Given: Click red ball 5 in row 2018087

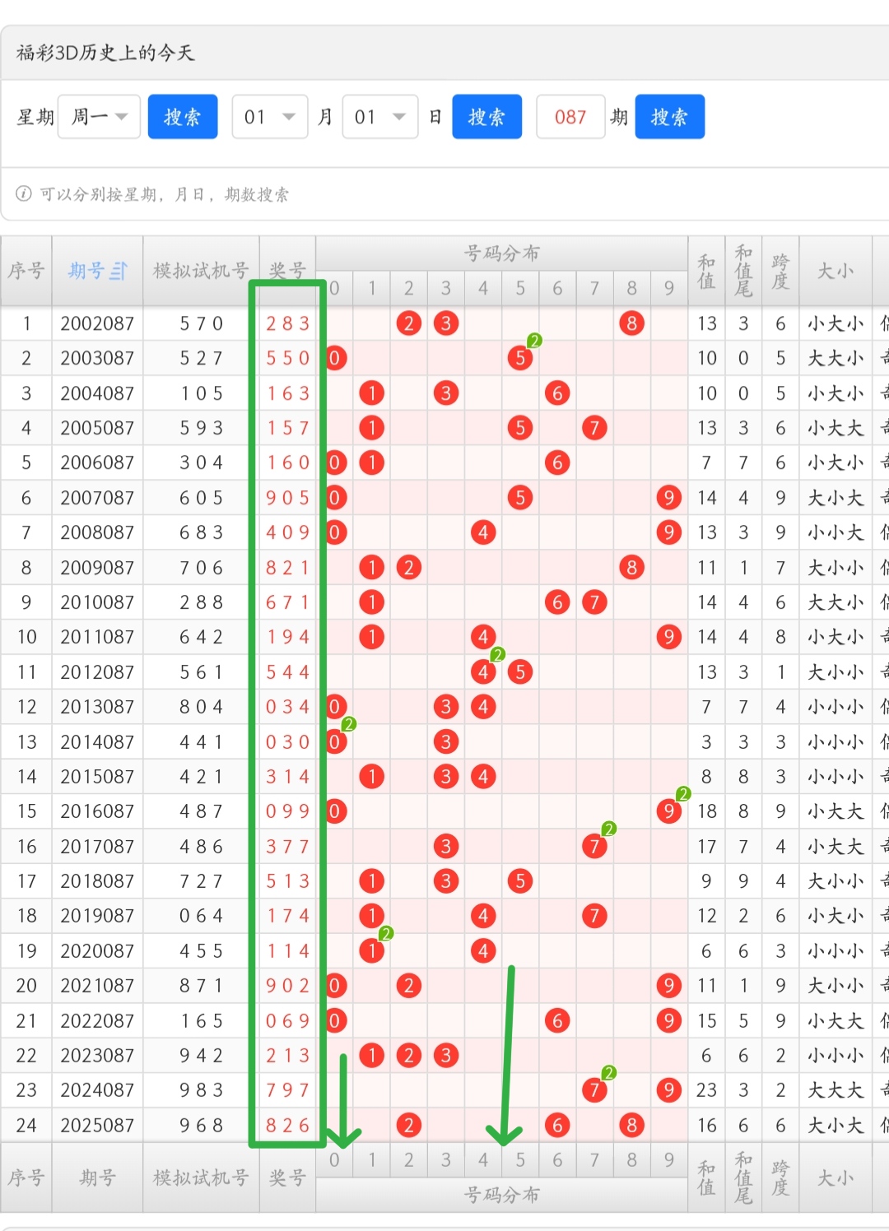Looking at the screenshot, I should click(520, 881).
